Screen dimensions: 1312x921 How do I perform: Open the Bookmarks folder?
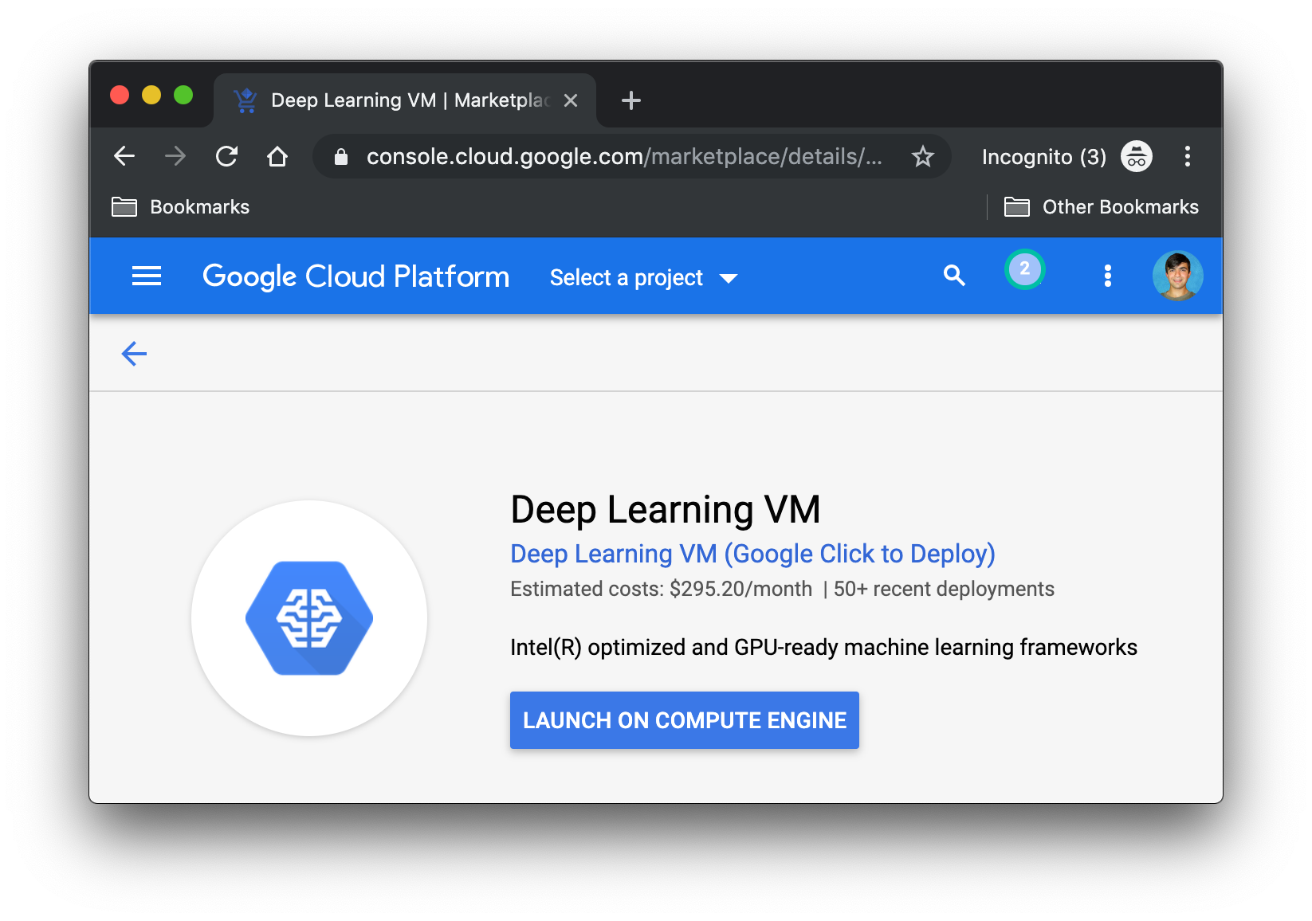pos(181,207)
